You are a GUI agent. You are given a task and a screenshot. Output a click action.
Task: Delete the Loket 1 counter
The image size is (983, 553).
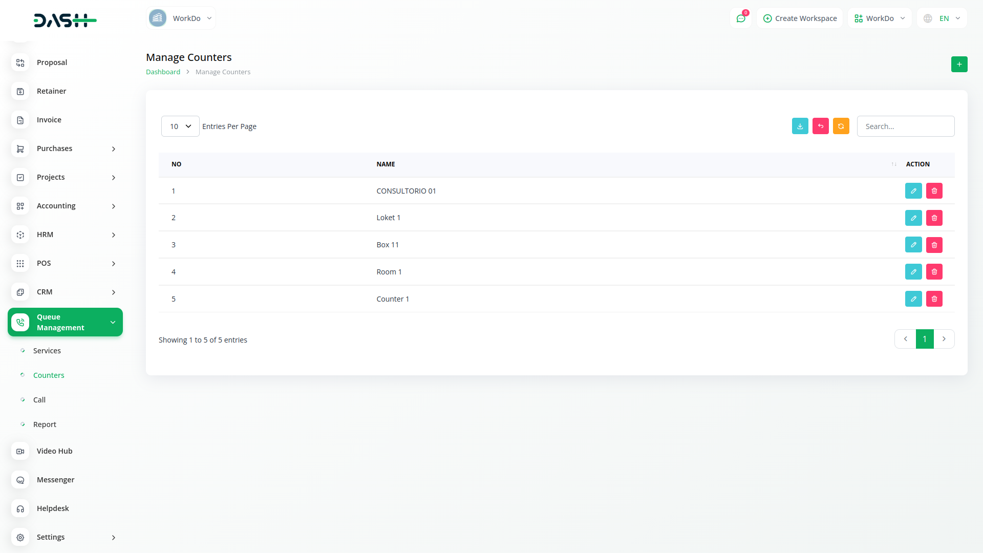tap(934, 218)
